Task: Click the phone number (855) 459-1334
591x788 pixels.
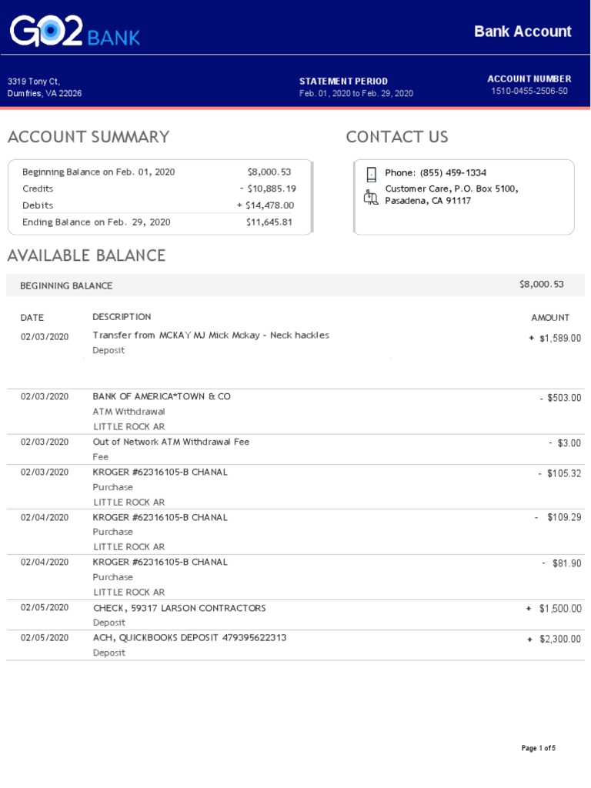Action: point(452,173)
